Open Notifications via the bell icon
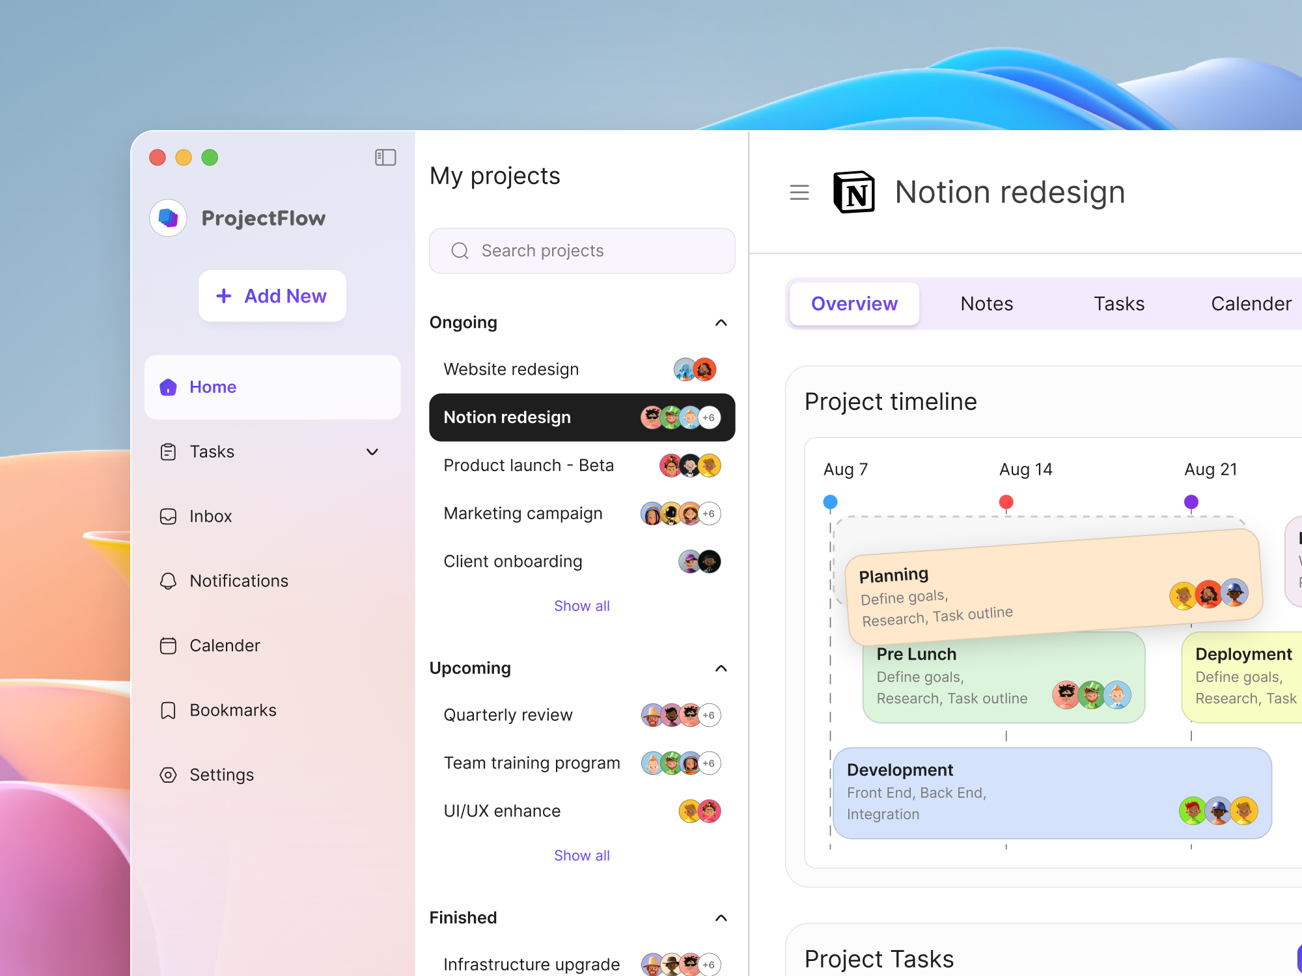This screenshot has height=976, width=1302. click(168, 581)
